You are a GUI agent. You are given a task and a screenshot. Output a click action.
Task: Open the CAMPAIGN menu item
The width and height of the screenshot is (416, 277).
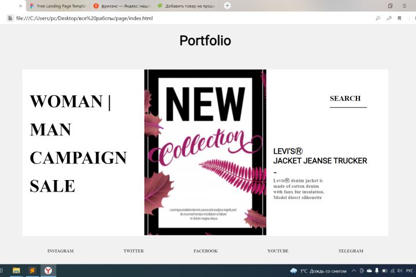click(x=78, y=158)
